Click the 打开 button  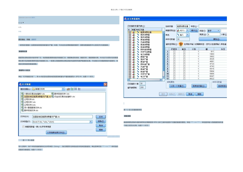101,117
